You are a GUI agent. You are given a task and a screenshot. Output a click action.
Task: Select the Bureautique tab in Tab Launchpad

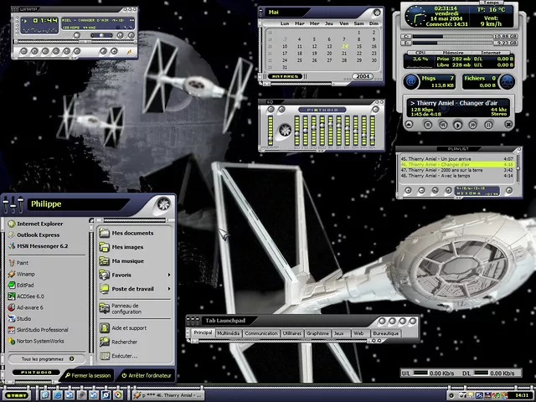(x=386, y=333)
